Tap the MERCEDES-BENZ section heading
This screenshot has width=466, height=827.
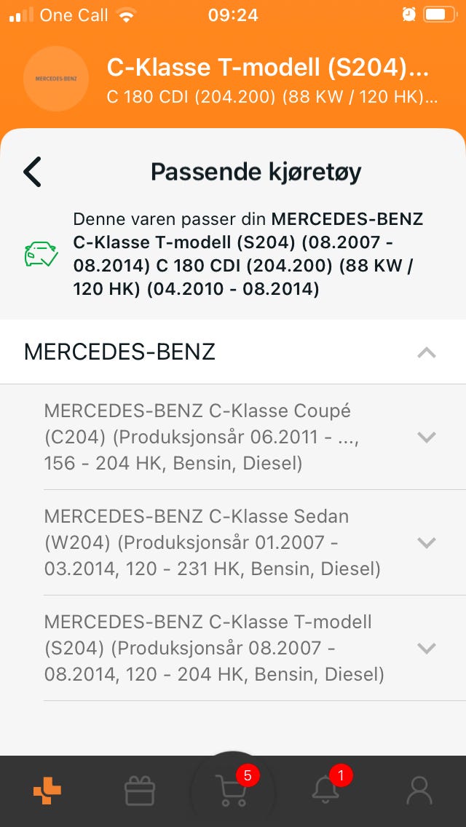point(120,352)
